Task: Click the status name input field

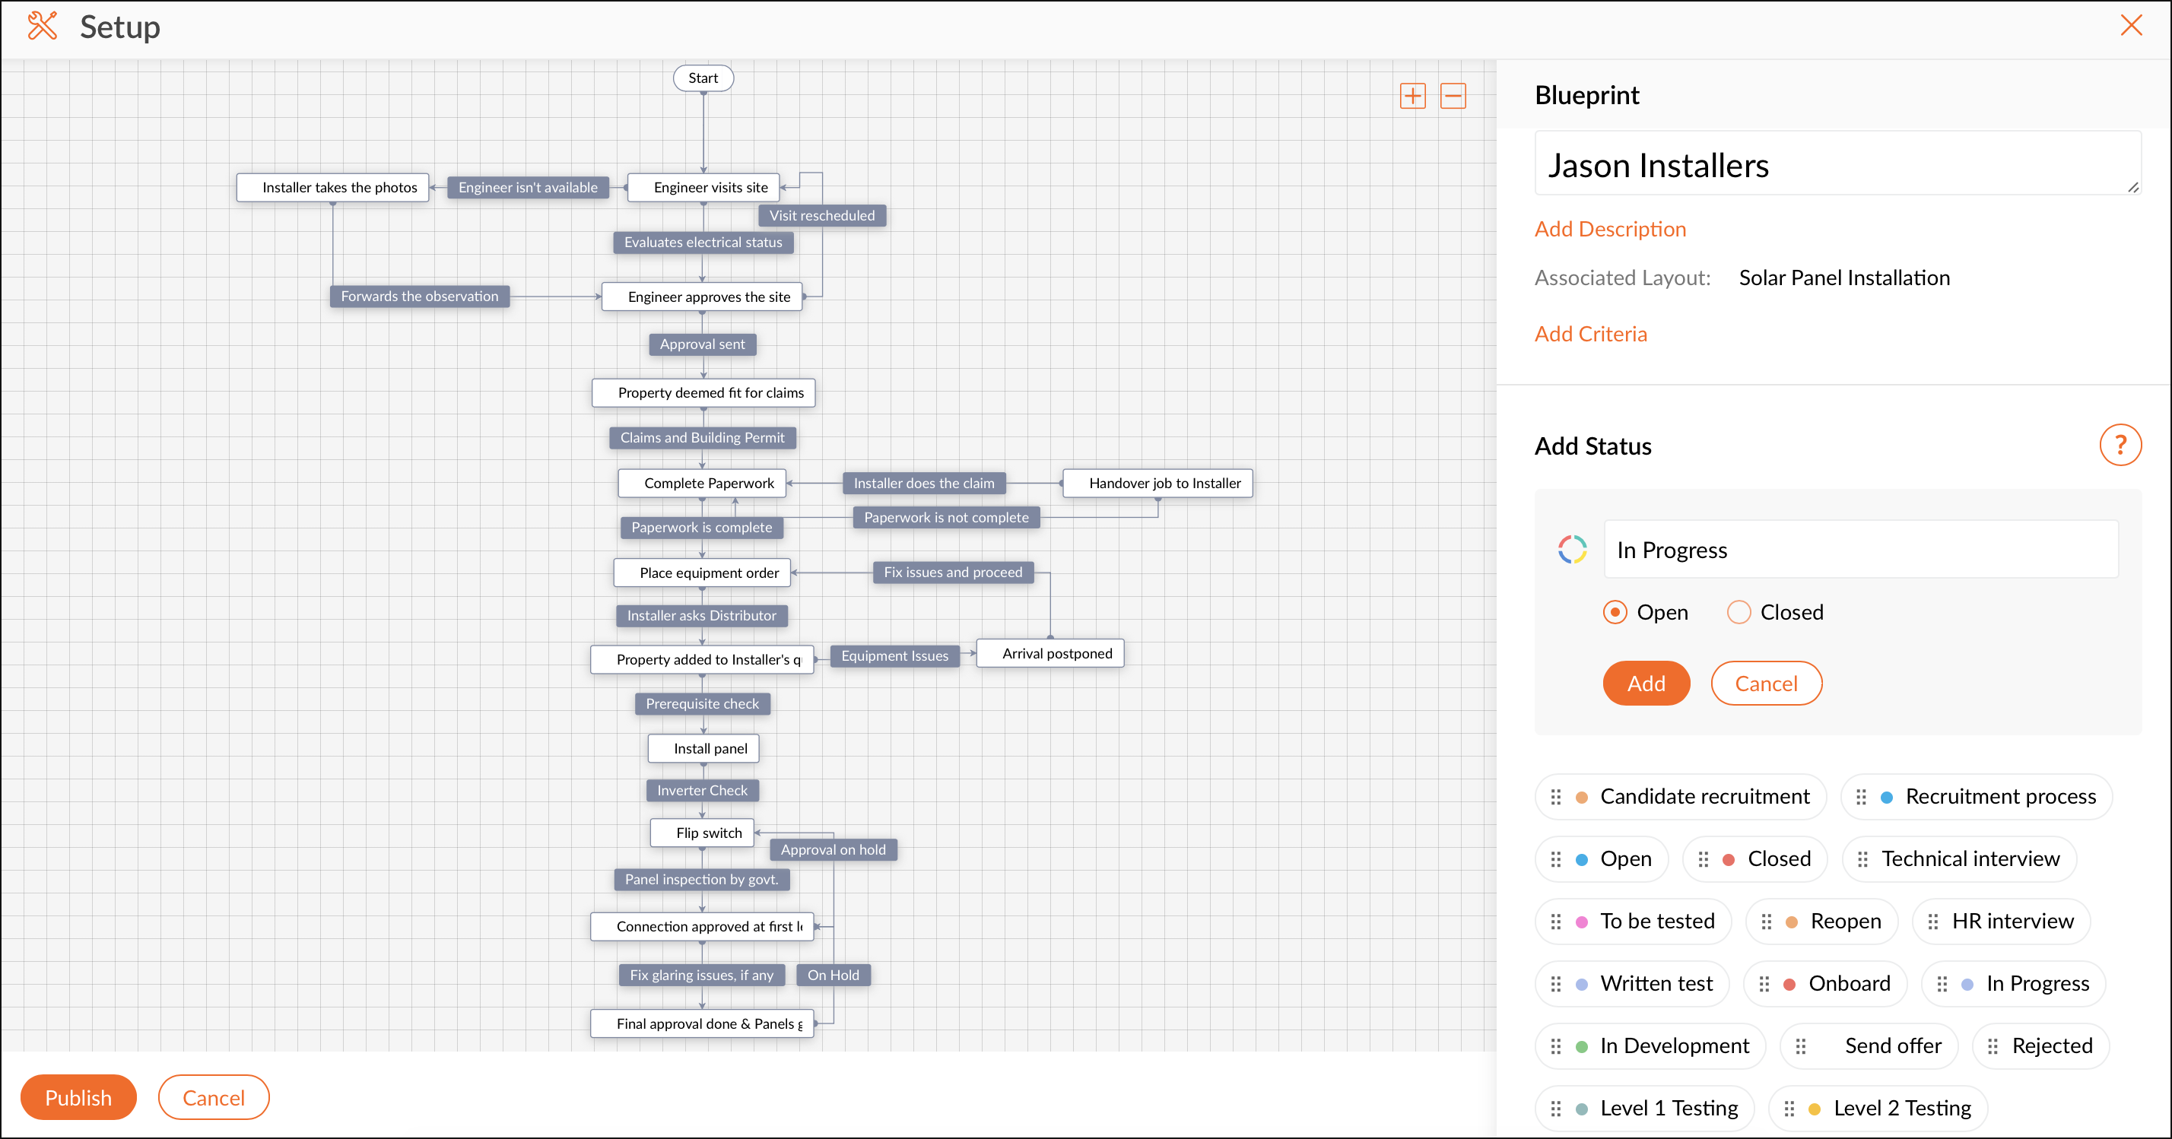Action: pos(1860,550)
